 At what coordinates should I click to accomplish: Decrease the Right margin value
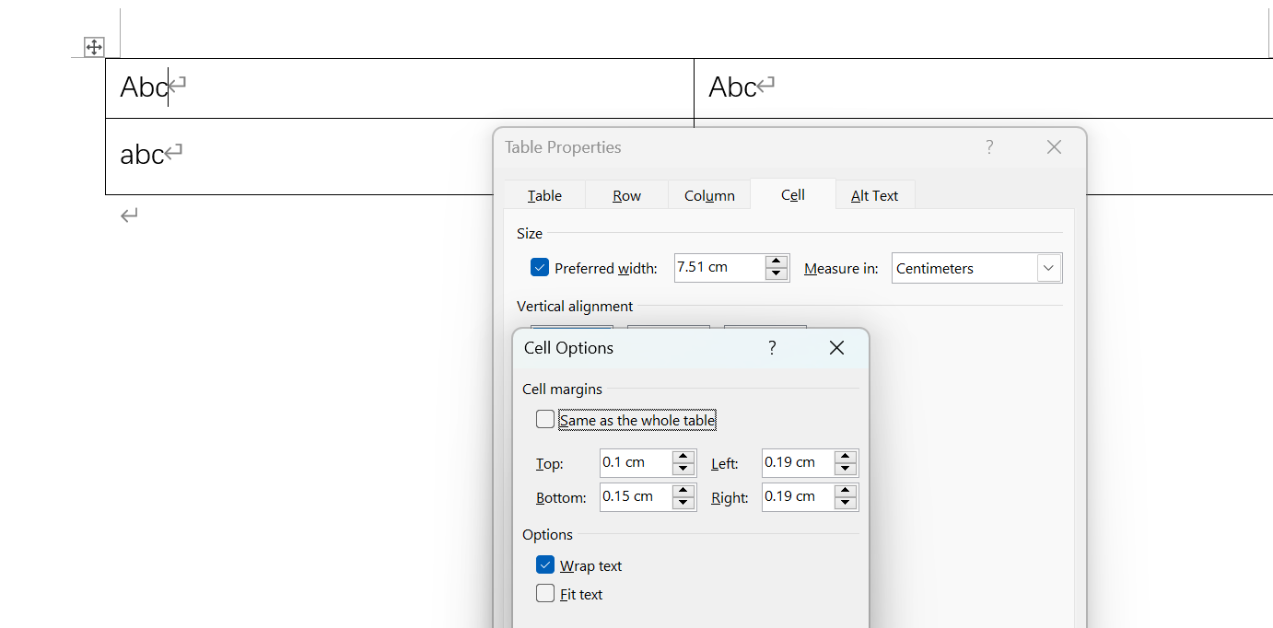coord(846,503)
